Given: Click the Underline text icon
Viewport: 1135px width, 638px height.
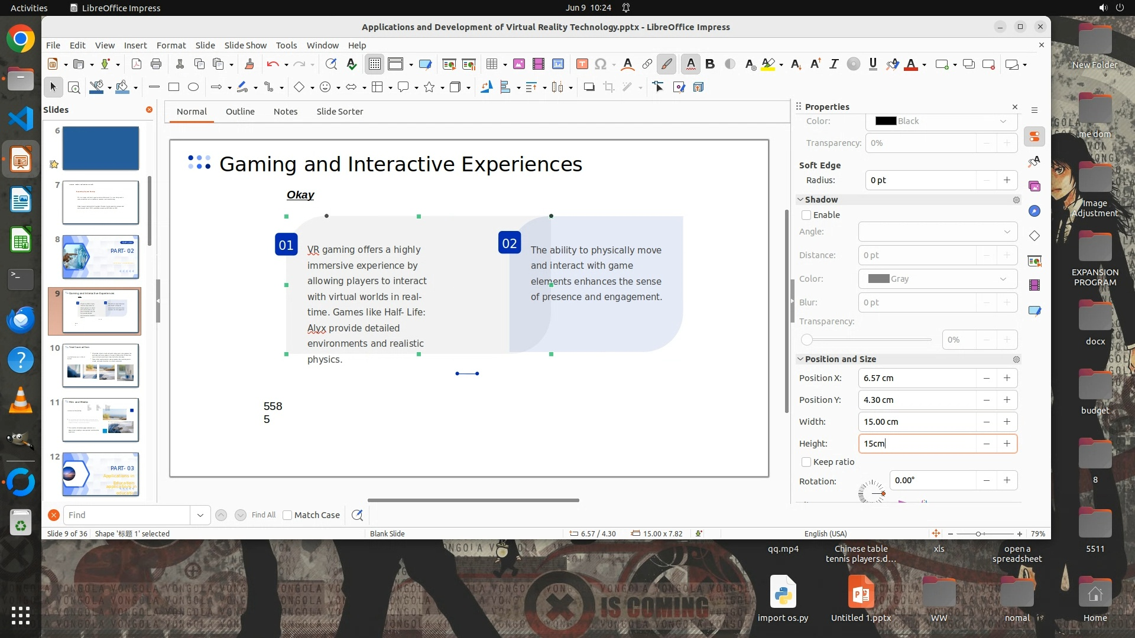Looking at the screenshot, I should coord(873,64).
